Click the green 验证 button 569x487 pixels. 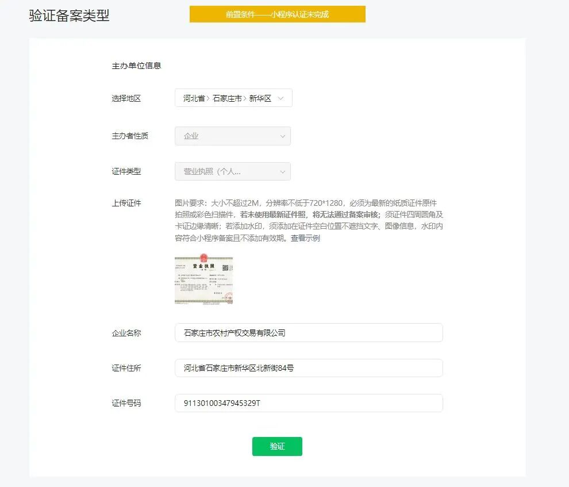click(x=277, y=446)
